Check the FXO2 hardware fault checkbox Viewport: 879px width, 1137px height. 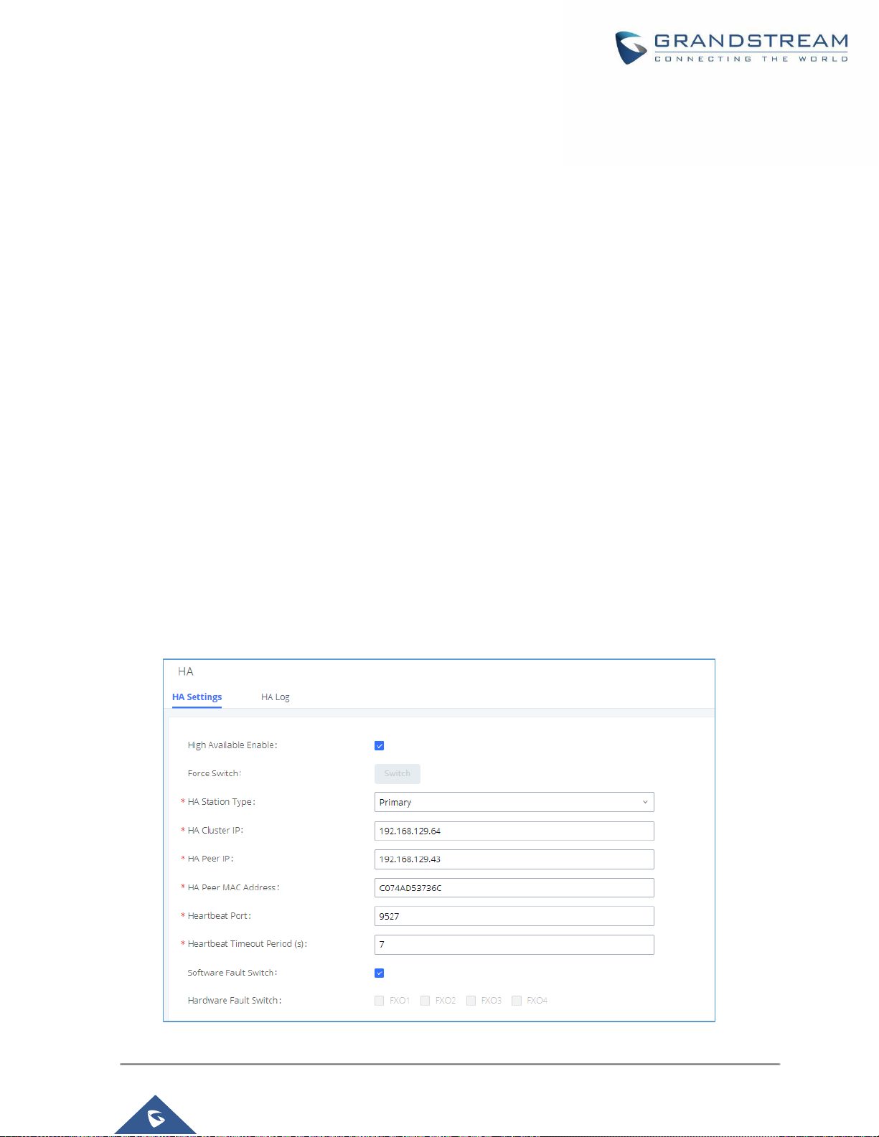pos(426,1001)
